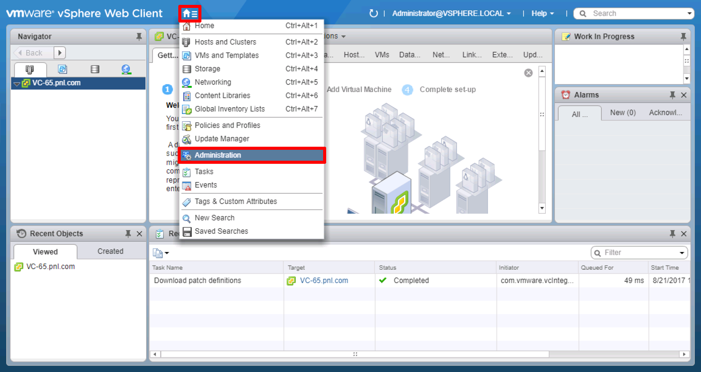701x372 pixels.
Task: Open VC-65.pnl.com in Recent Objects list
Action: (51, 267)
